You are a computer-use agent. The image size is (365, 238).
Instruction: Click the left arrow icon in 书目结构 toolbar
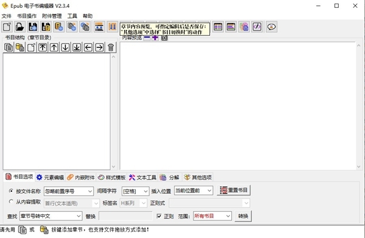click(x=88, y=47)
